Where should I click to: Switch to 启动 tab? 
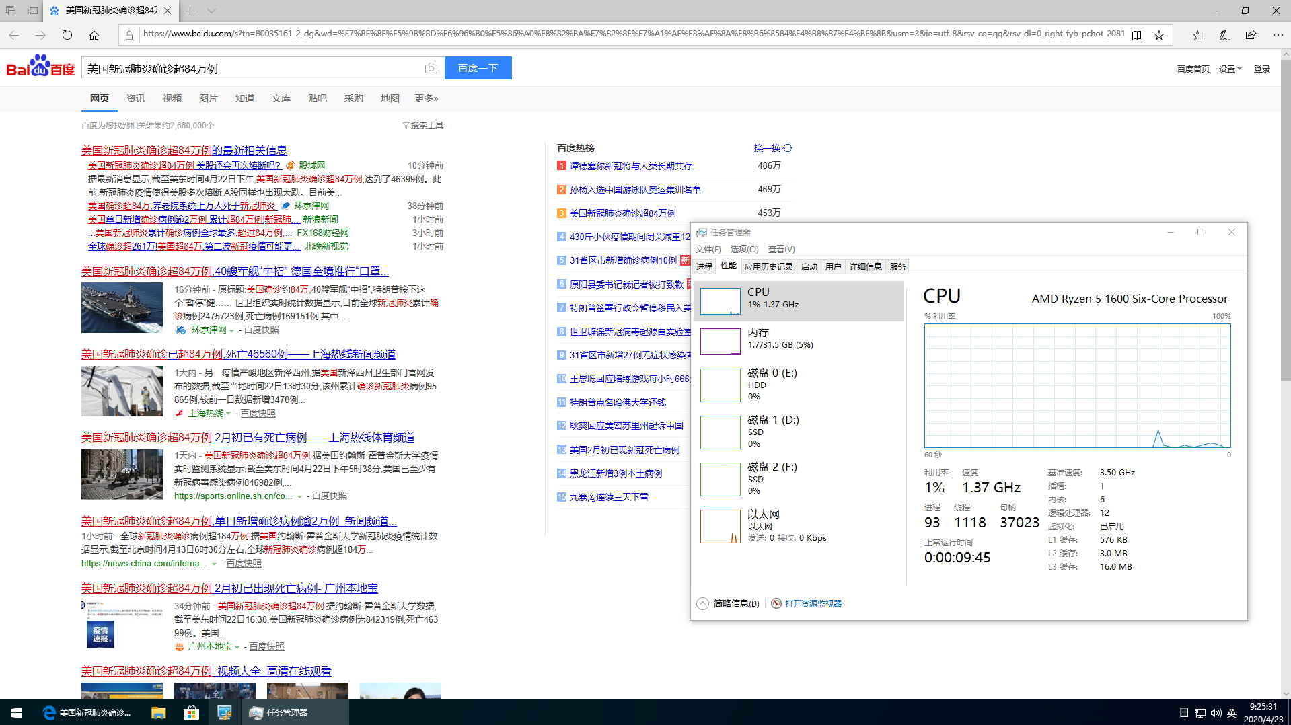tap(809, 267)
